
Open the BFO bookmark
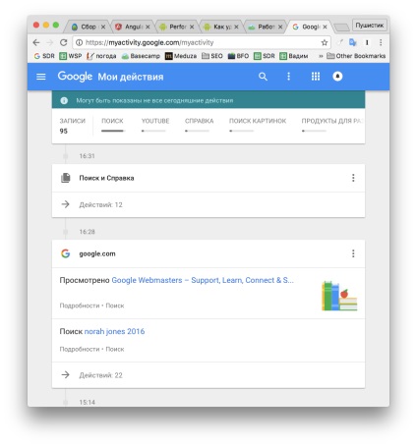tap(238, 56)
